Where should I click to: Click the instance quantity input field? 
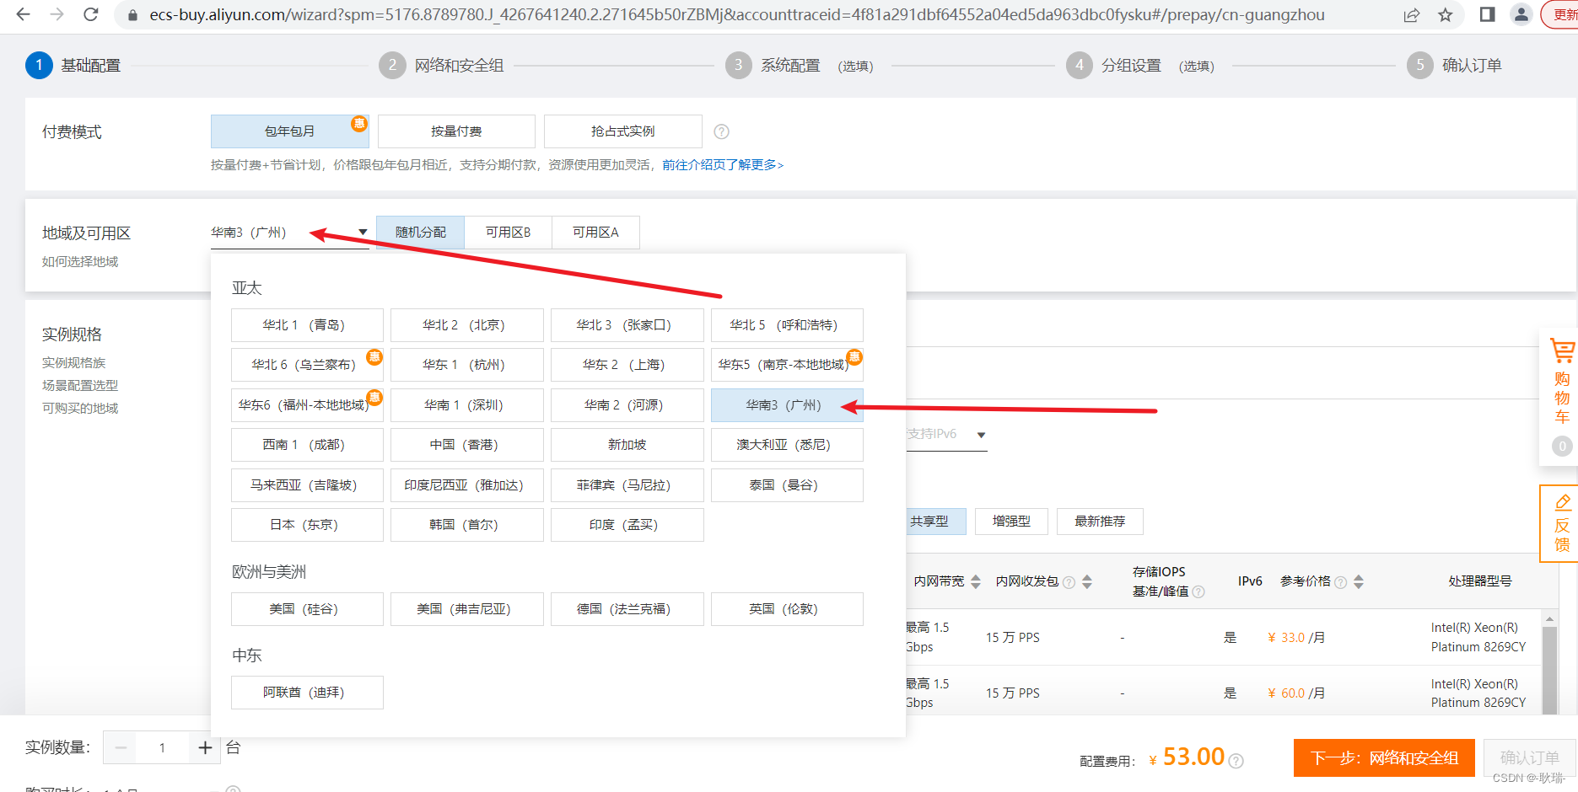pyautogui.click(x=163, y=747)
